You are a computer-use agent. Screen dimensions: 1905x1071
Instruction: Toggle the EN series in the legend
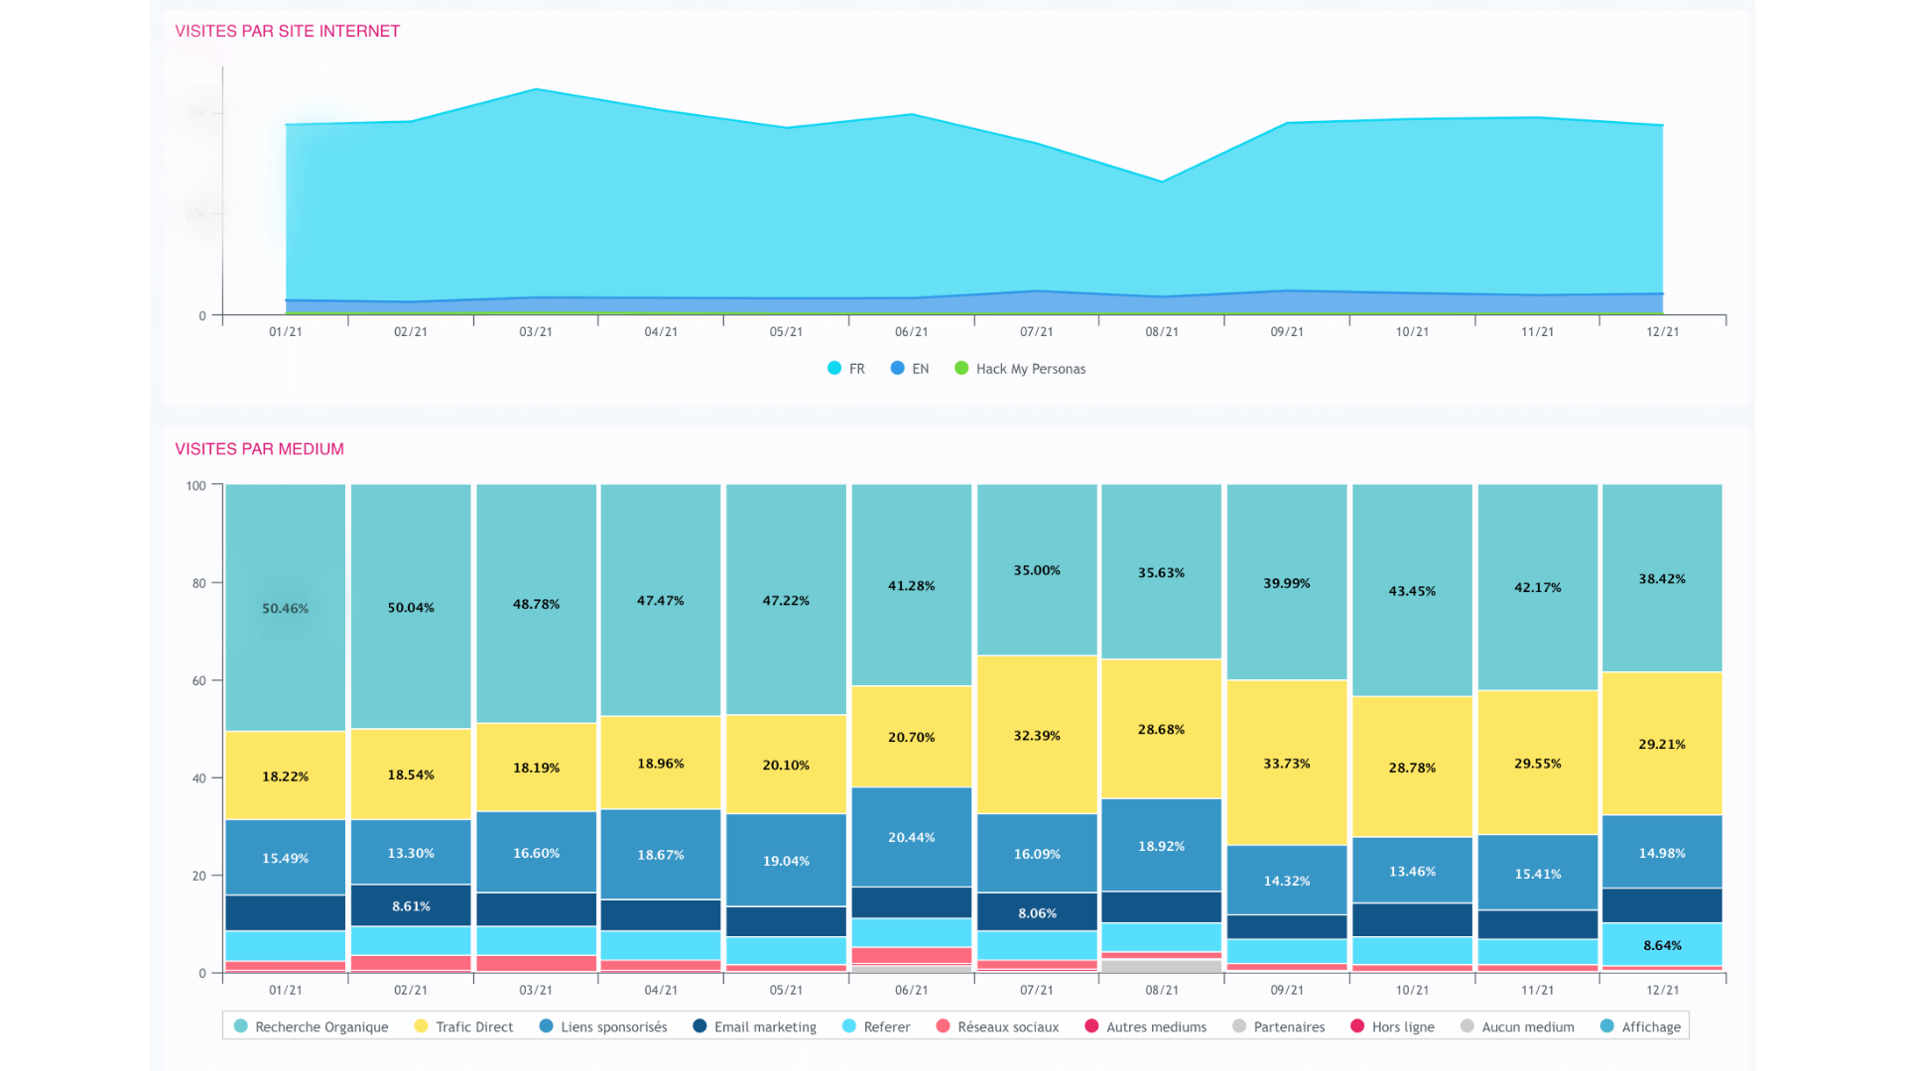pos(910,369)
